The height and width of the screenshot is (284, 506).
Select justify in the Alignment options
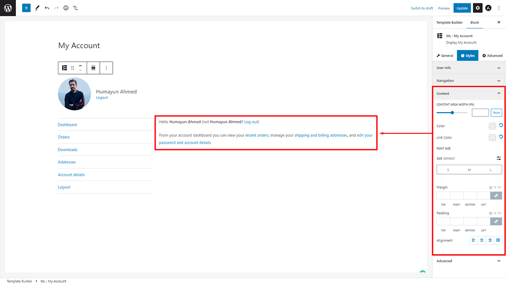[498, 240]
